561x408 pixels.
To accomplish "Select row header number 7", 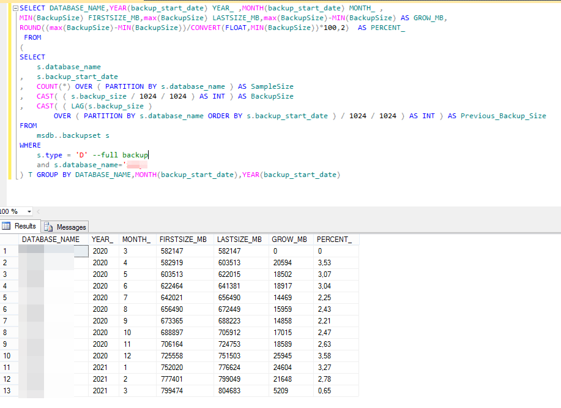I will point(9,321).
